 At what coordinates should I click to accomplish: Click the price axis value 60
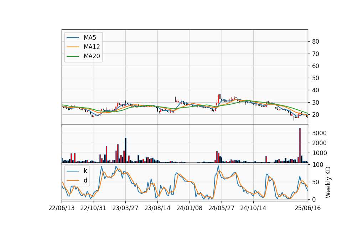(315, 66)
